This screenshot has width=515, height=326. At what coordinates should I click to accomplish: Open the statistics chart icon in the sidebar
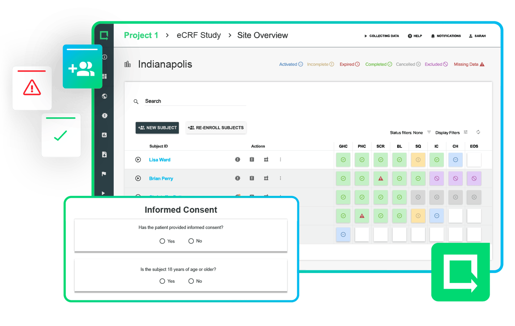[104, 135]
